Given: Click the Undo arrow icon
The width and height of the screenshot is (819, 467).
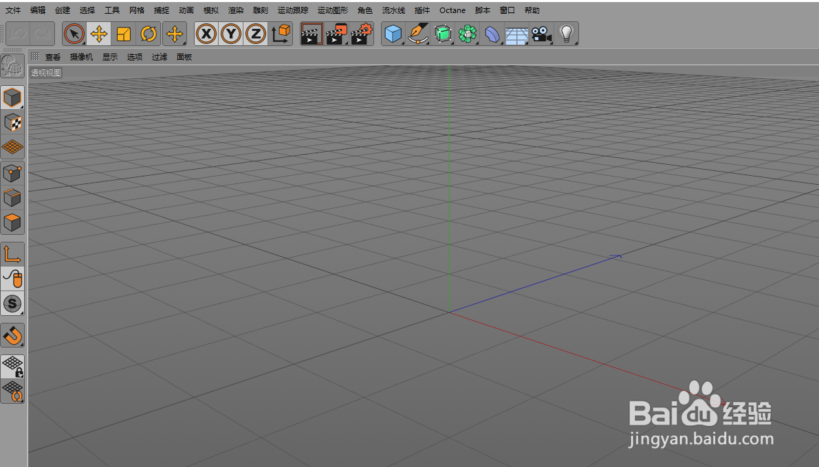Looking at the screenshot, I should (19, 34).
